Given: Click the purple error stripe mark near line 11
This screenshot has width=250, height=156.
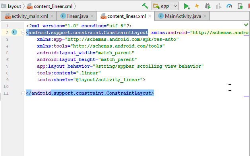Looking at the screenshot, I should point(246,96).
